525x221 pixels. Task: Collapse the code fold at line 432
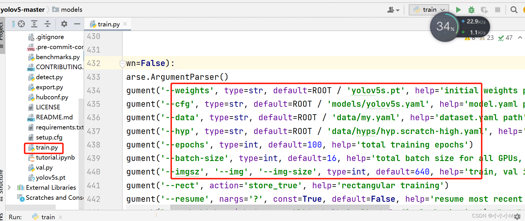(x=122, y=64)
